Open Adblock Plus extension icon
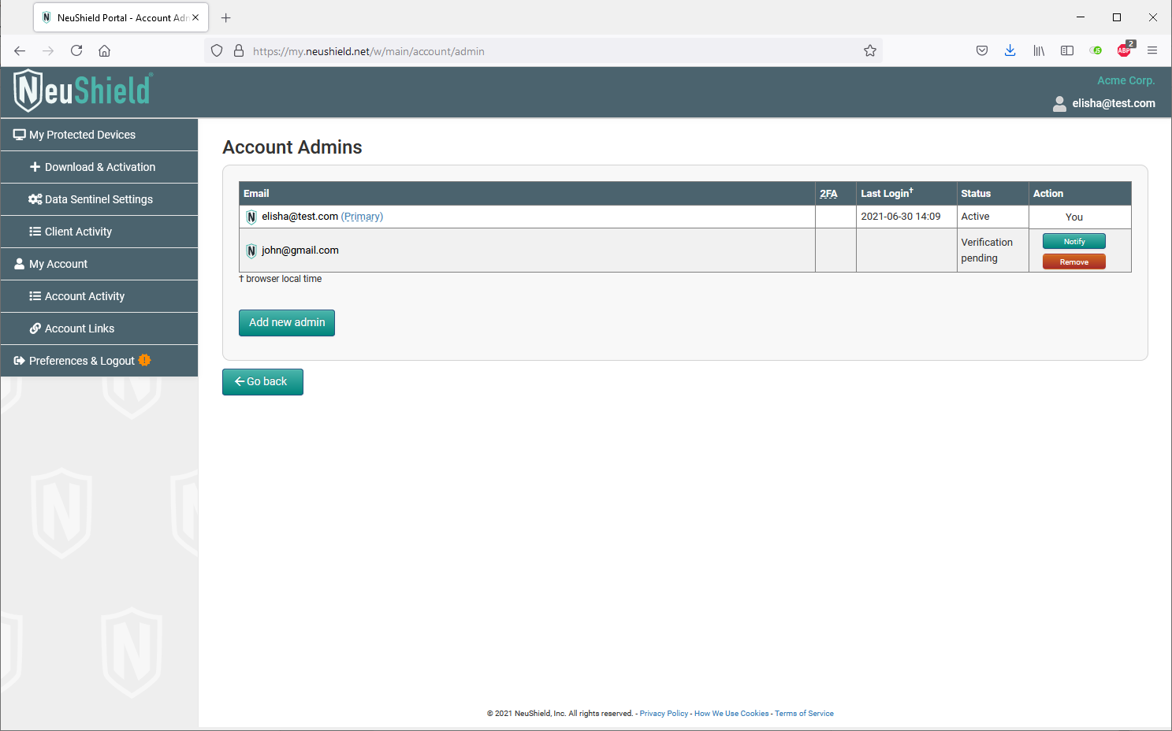1172x731 pixels. click(1125, 50)
